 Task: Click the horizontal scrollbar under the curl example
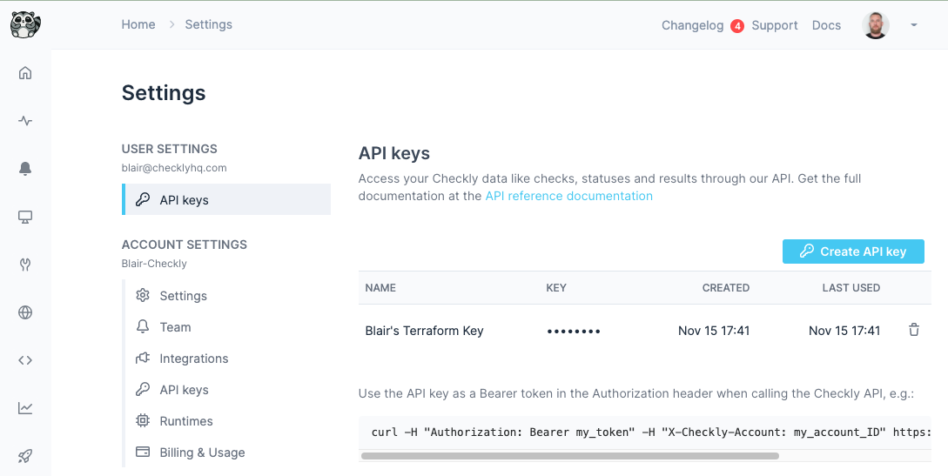[569, 455]
